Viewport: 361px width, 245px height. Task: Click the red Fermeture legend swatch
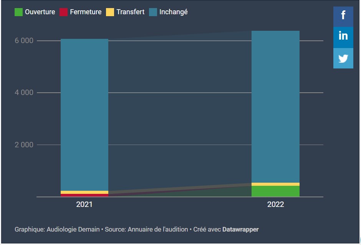click(x=63, y=12)
